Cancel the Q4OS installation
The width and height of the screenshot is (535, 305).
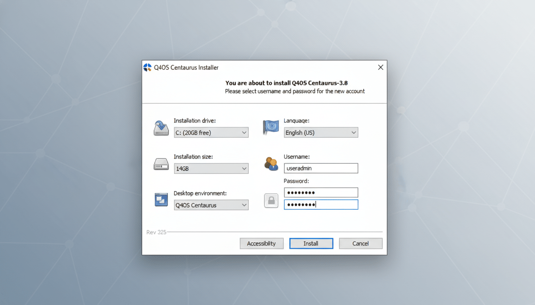point(361,243)
